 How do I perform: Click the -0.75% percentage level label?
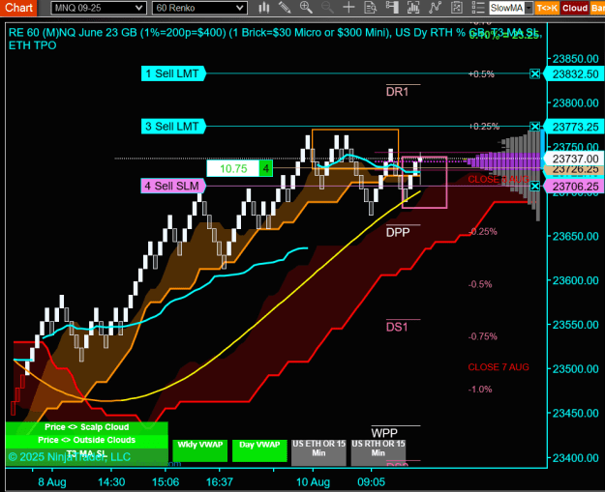[x=483, y=336]
